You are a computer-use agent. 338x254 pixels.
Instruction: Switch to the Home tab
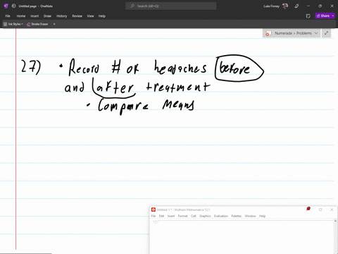point(21,16)
